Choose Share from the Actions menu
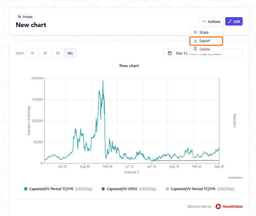 [x=206, y=32]
